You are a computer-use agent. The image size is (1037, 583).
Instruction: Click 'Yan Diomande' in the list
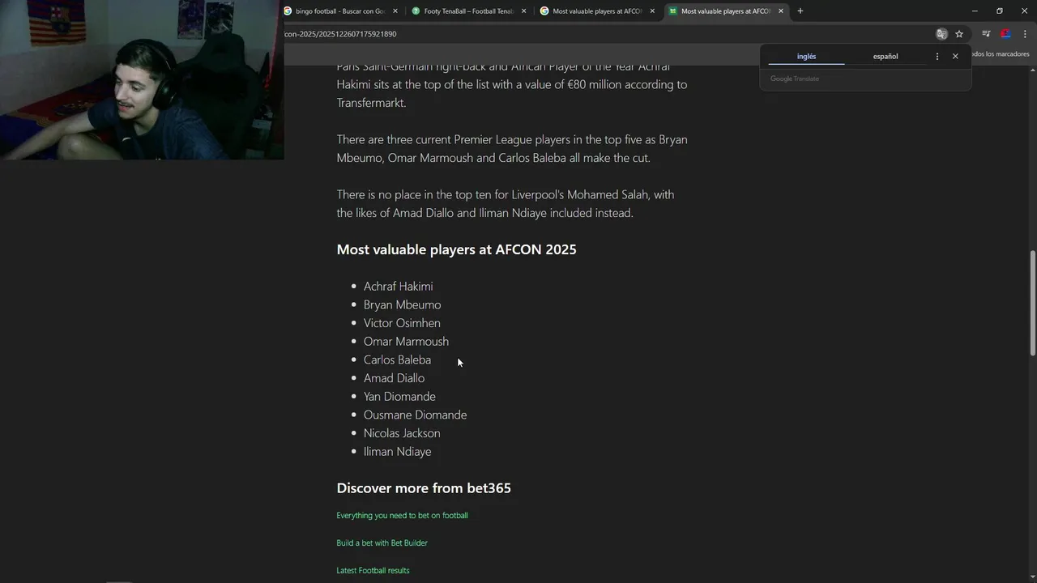point(399,397)
